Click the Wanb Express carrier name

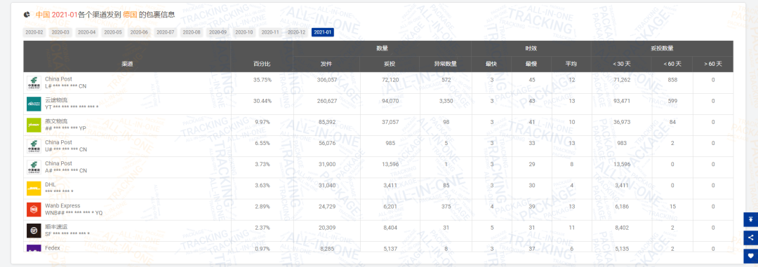point(62,206)
